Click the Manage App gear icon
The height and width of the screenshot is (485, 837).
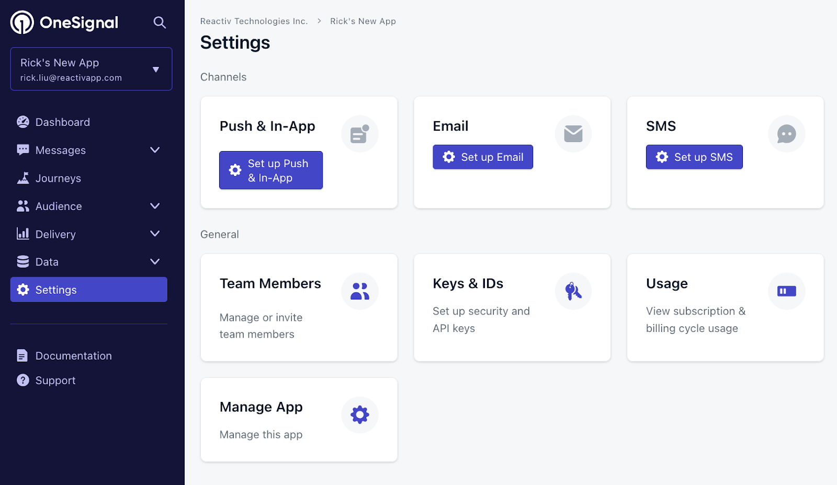pyautogui.click(x=359, y=415)
